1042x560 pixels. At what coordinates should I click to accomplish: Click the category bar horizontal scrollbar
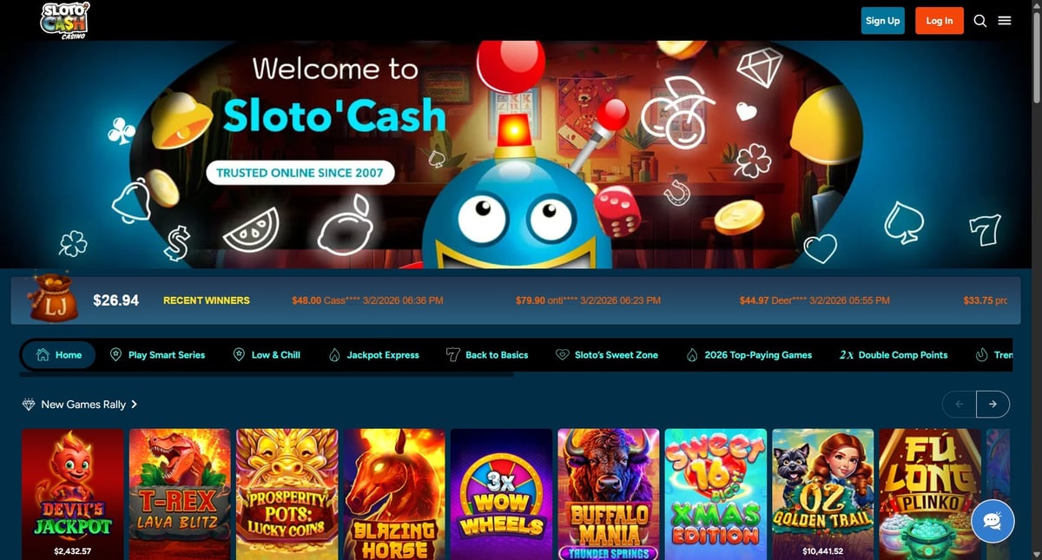[266, 375]
